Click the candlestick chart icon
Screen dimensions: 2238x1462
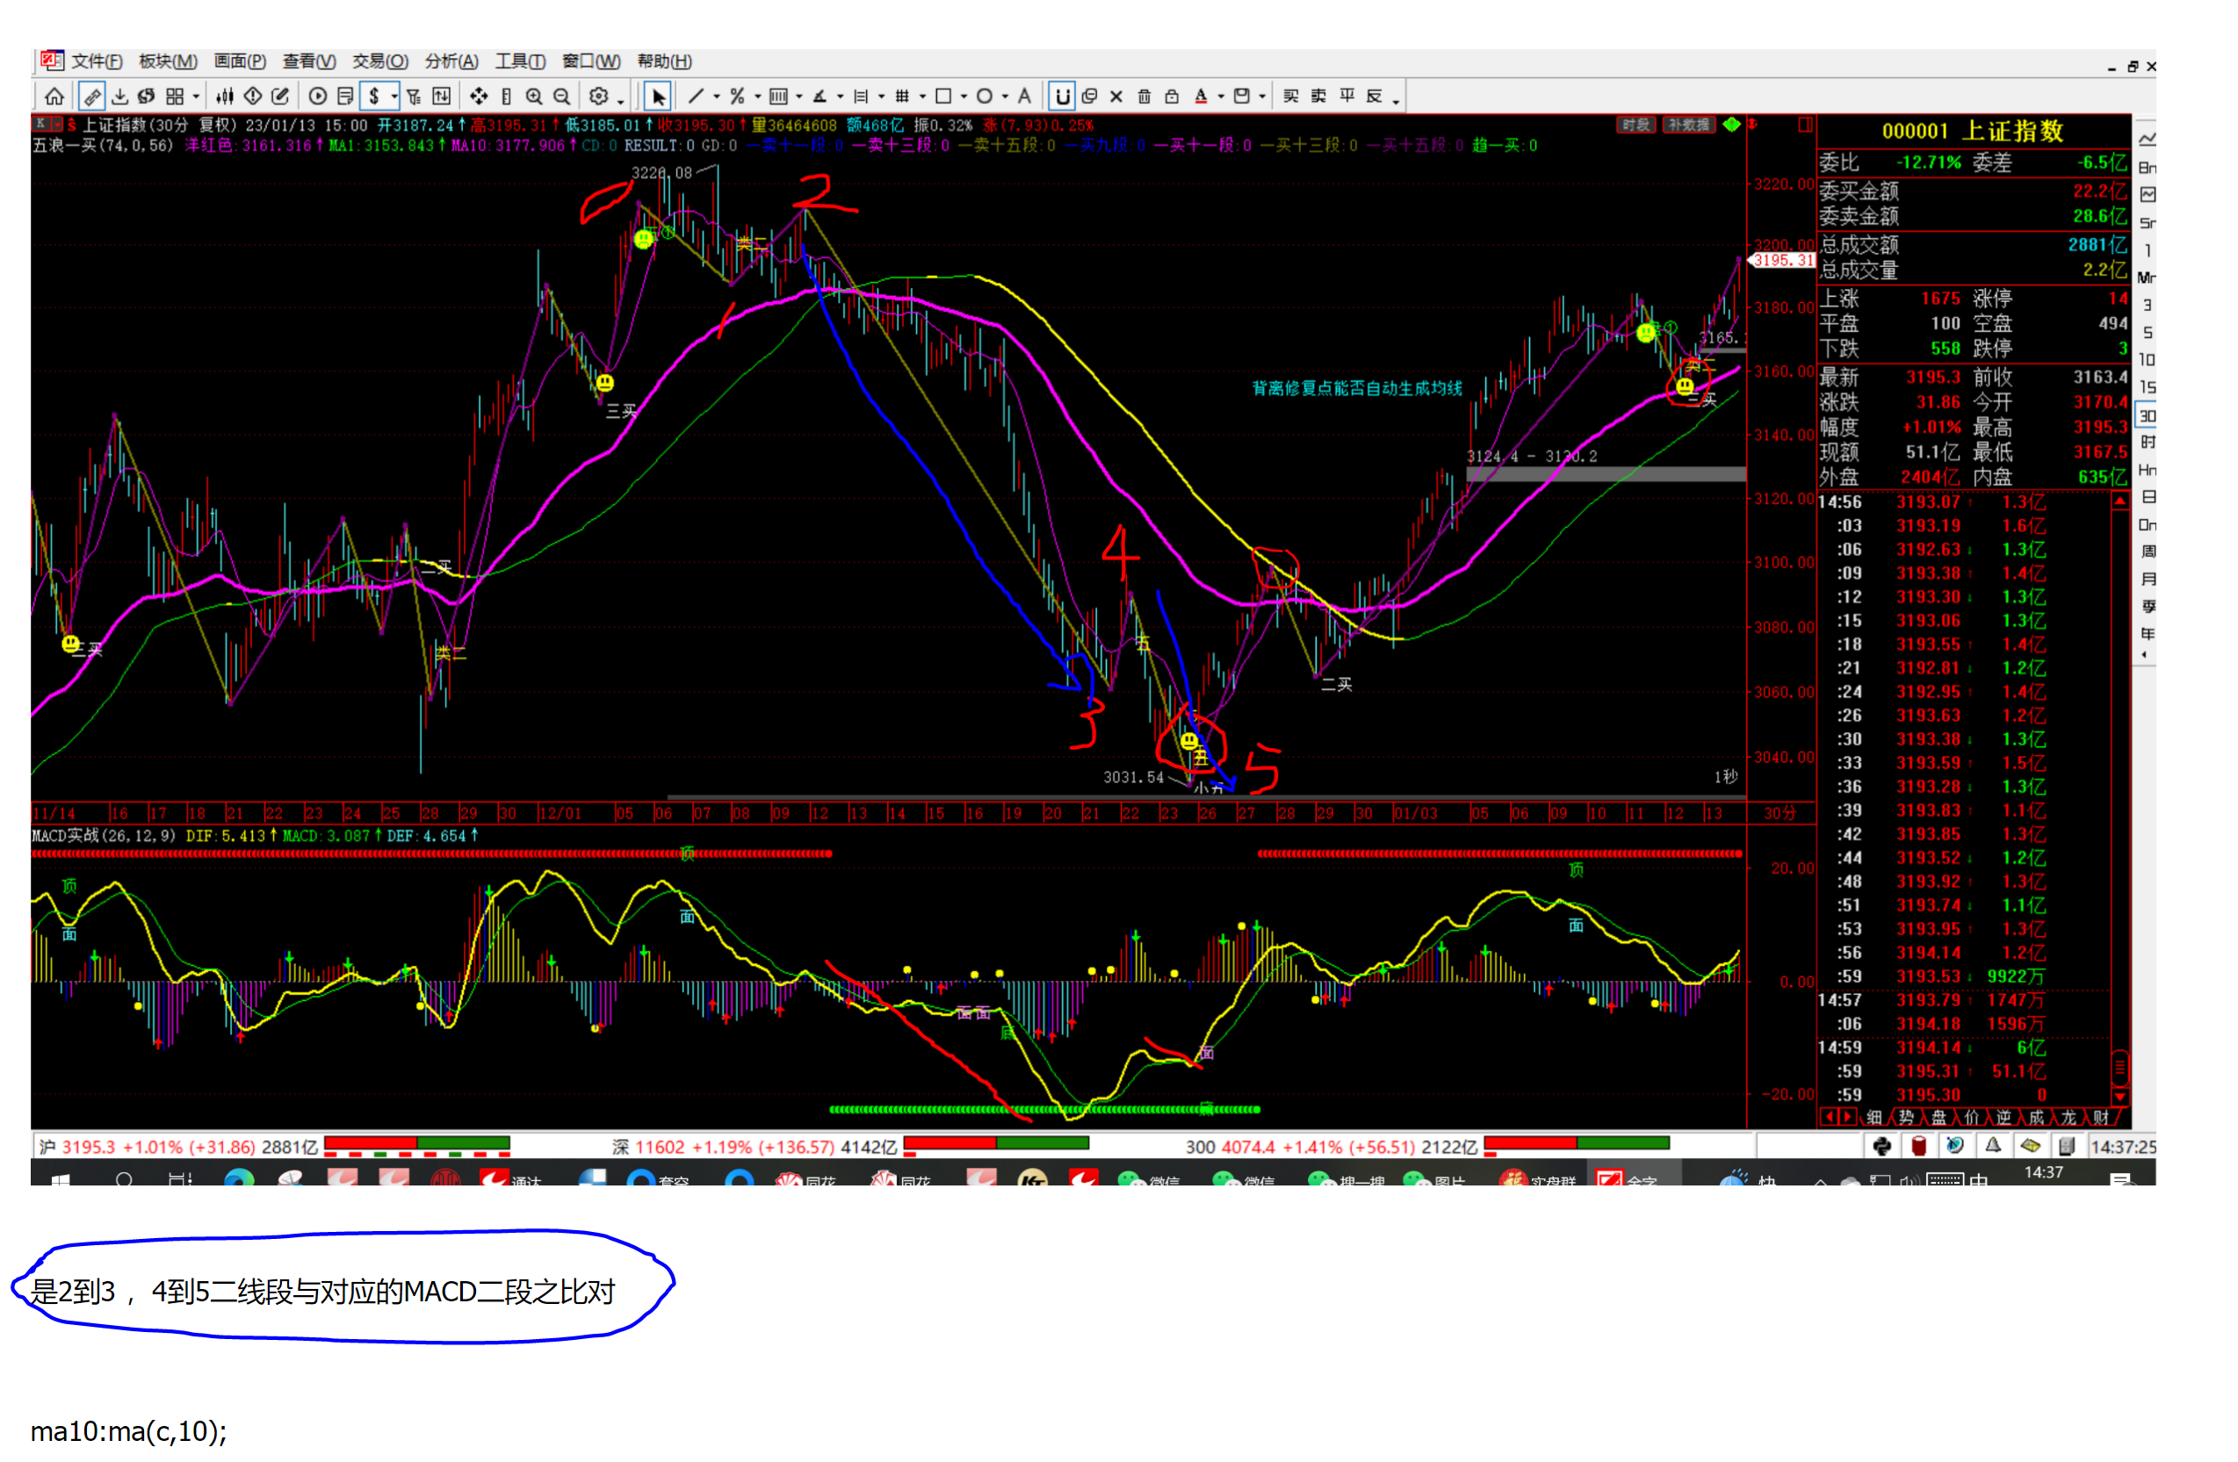(225, 96)
